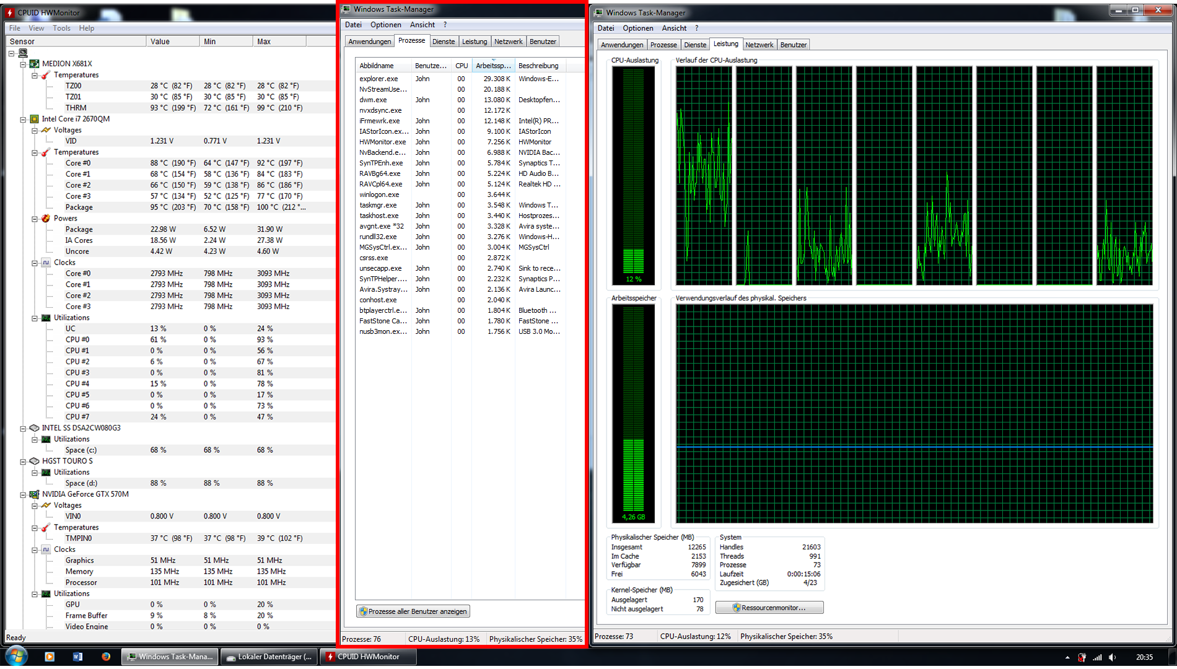Screen dimensions: 1177x669
Task: Open the Windows Start orb
Action: click(x=16, y=657)
